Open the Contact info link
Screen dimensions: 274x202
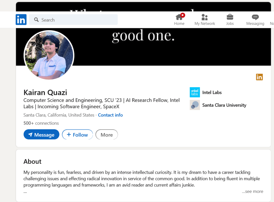(110, 115)
